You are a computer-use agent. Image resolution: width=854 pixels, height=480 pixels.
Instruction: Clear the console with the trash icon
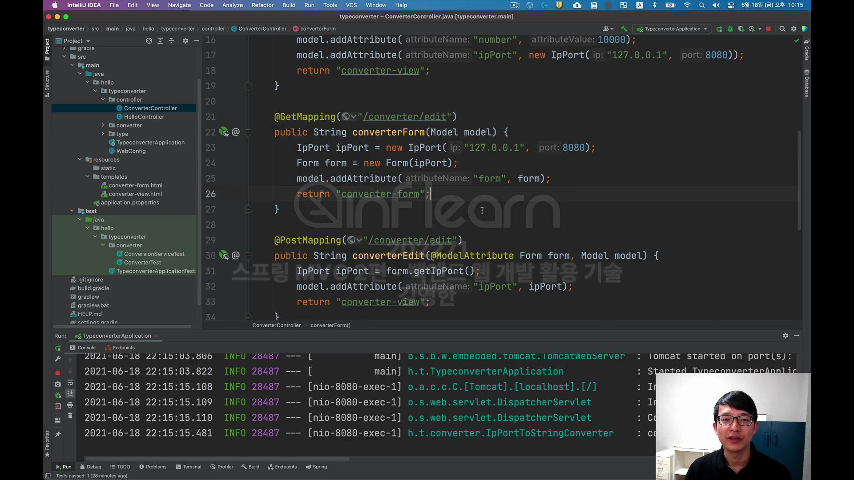pyautogui.click(x=70, y=416)
